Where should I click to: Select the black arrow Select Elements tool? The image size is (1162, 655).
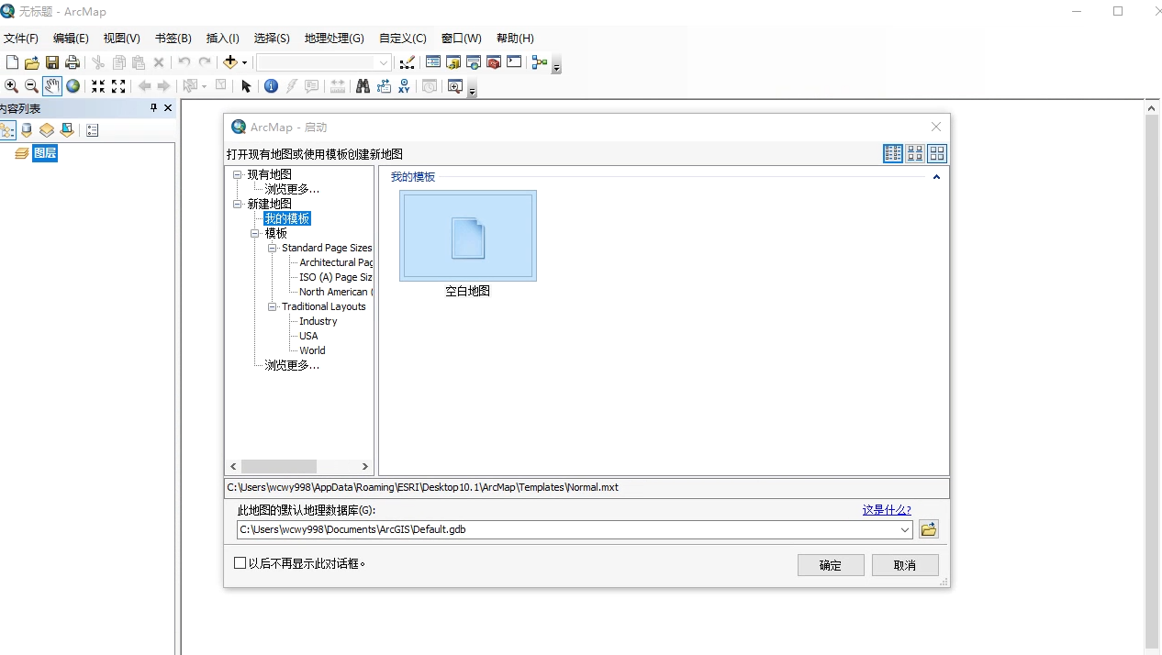tap(246, 86)
